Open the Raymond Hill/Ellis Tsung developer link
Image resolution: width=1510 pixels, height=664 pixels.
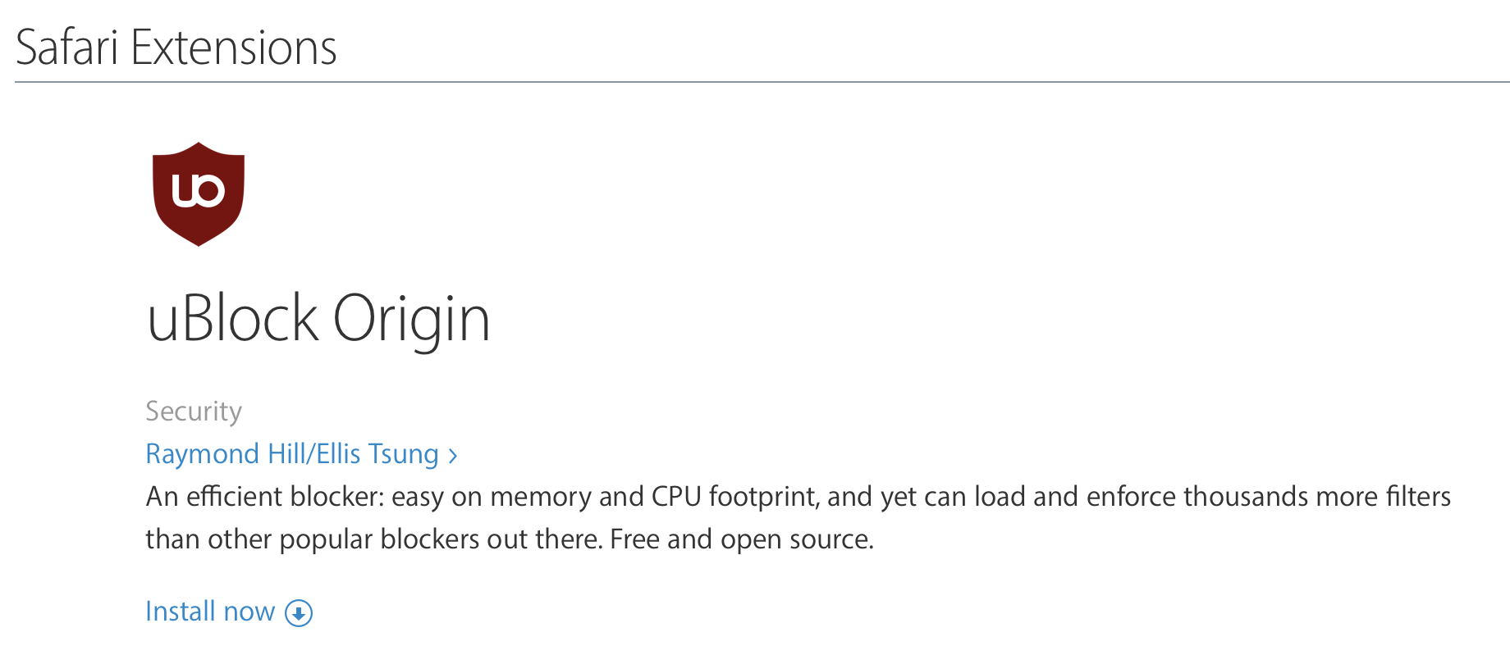click(x=301, y=453)
